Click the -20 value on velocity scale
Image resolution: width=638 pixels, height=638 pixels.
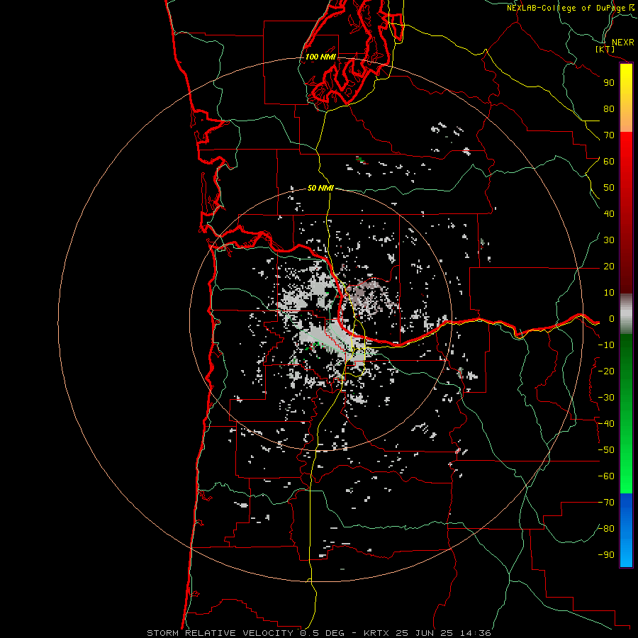point(606,371)
